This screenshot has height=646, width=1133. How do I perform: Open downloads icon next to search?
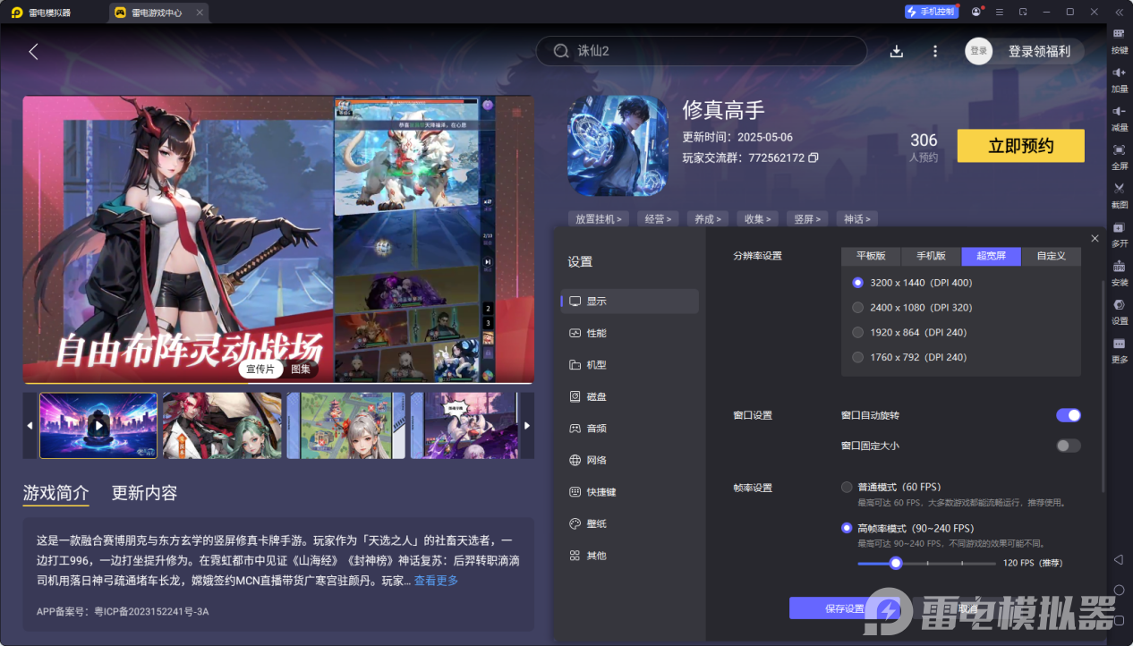(x=897, y=51)
